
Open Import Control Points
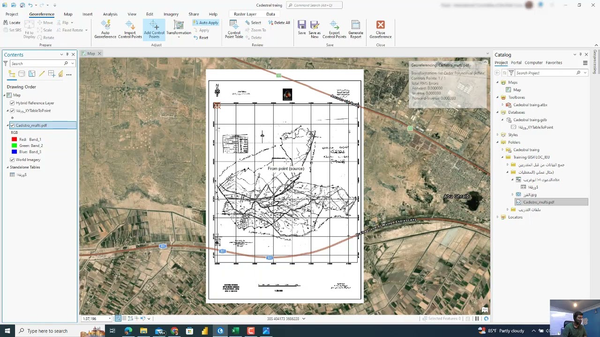point(130,29)
